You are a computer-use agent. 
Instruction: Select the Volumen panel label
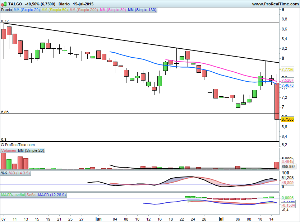(x=9, y=151)
